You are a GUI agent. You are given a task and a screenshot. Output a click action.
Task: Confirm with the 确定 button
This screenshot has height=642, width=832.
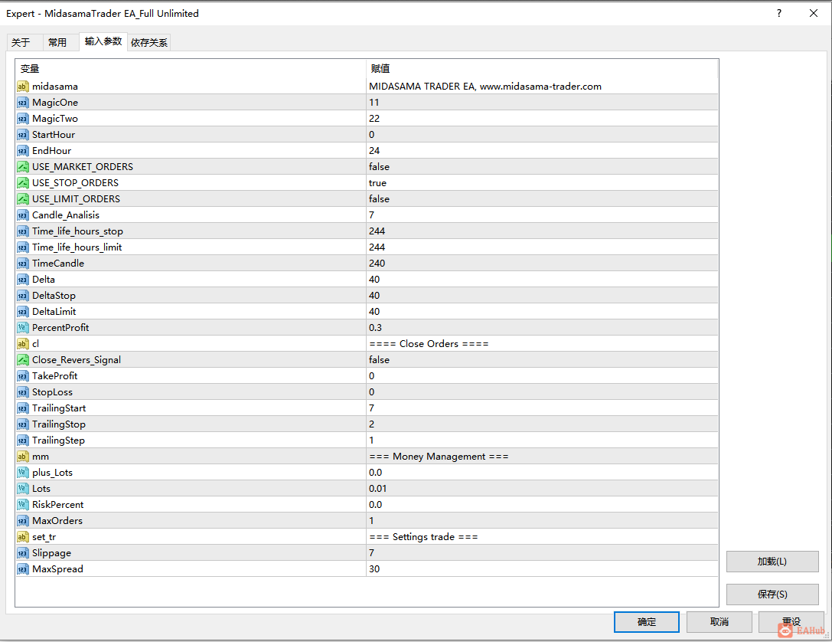[646, 622]
